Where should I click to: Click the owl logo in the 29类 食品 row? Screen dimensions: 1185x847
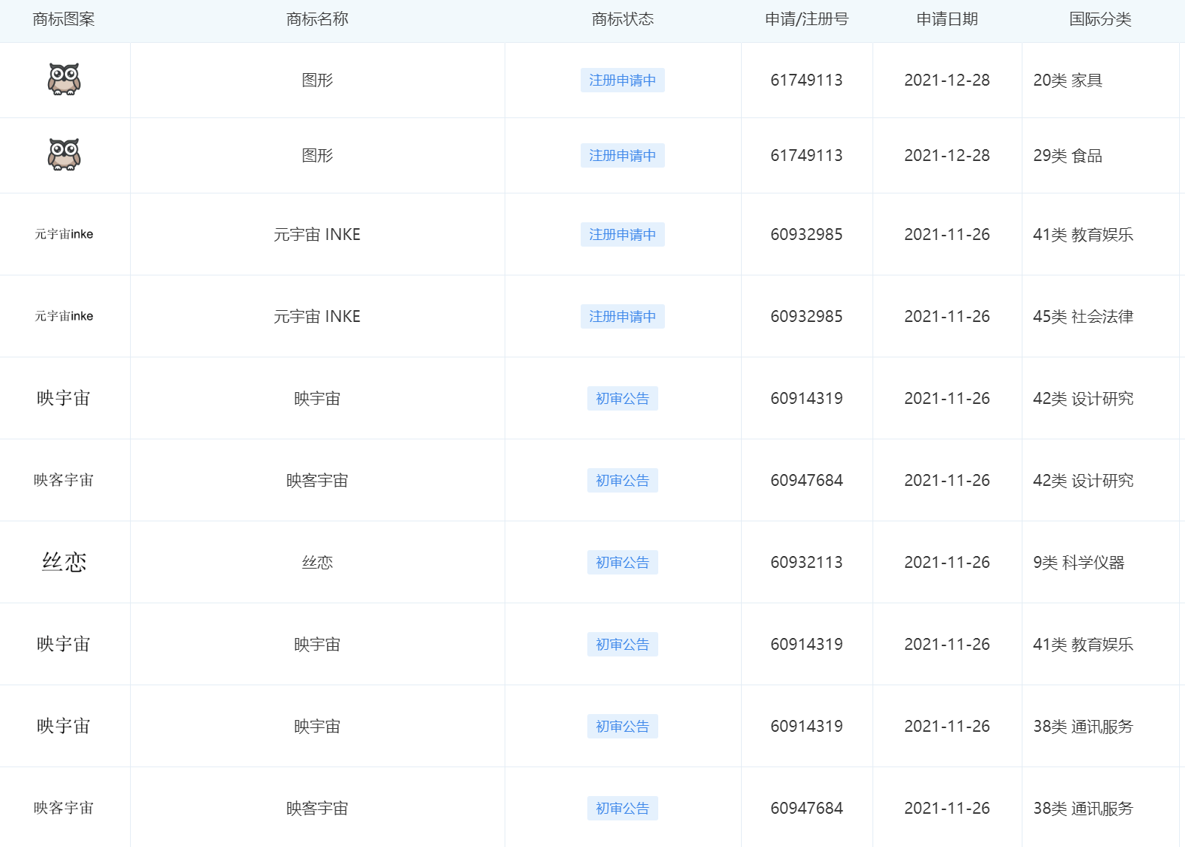(x=64, y=154)
